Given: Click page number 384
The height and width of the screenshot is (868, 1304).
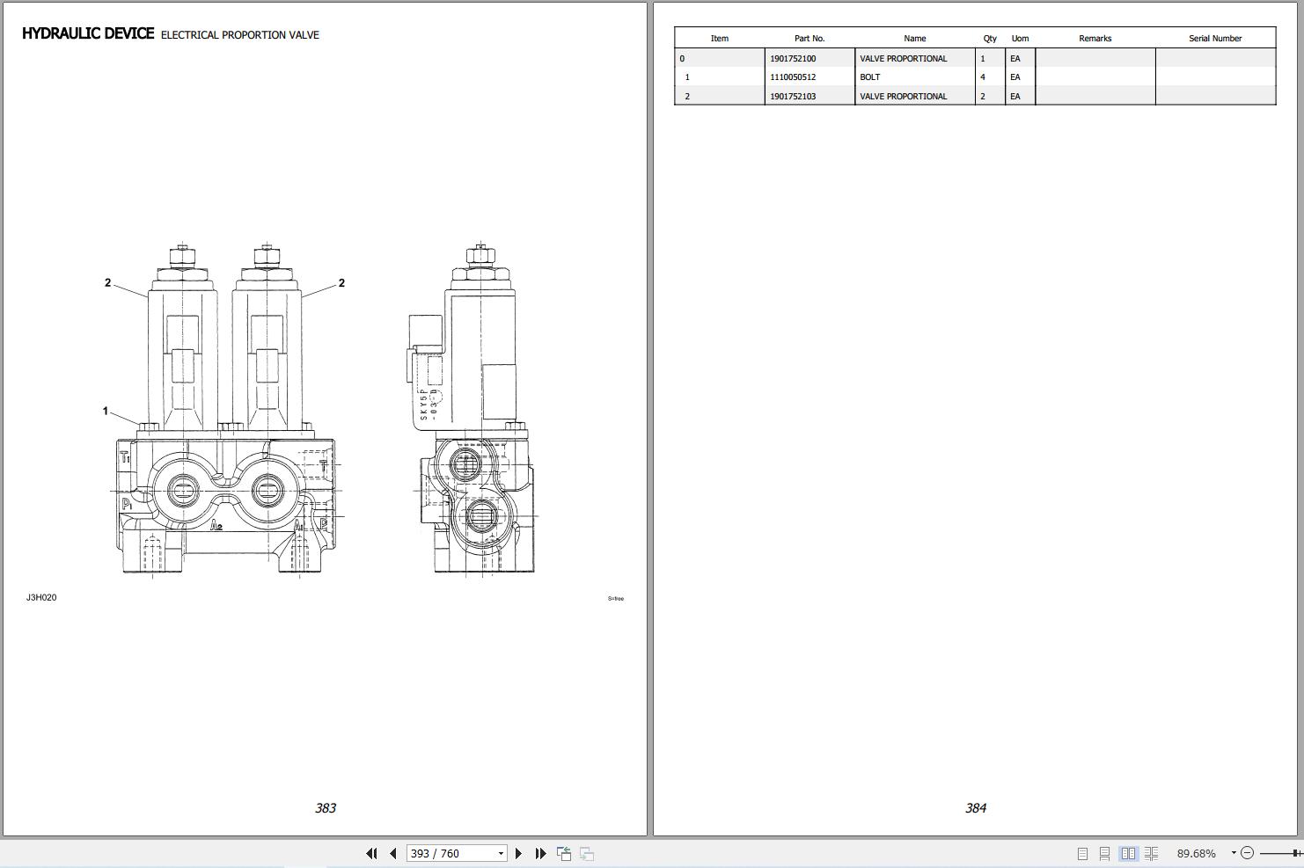Looking at the screenshot, I should [976, 808].
